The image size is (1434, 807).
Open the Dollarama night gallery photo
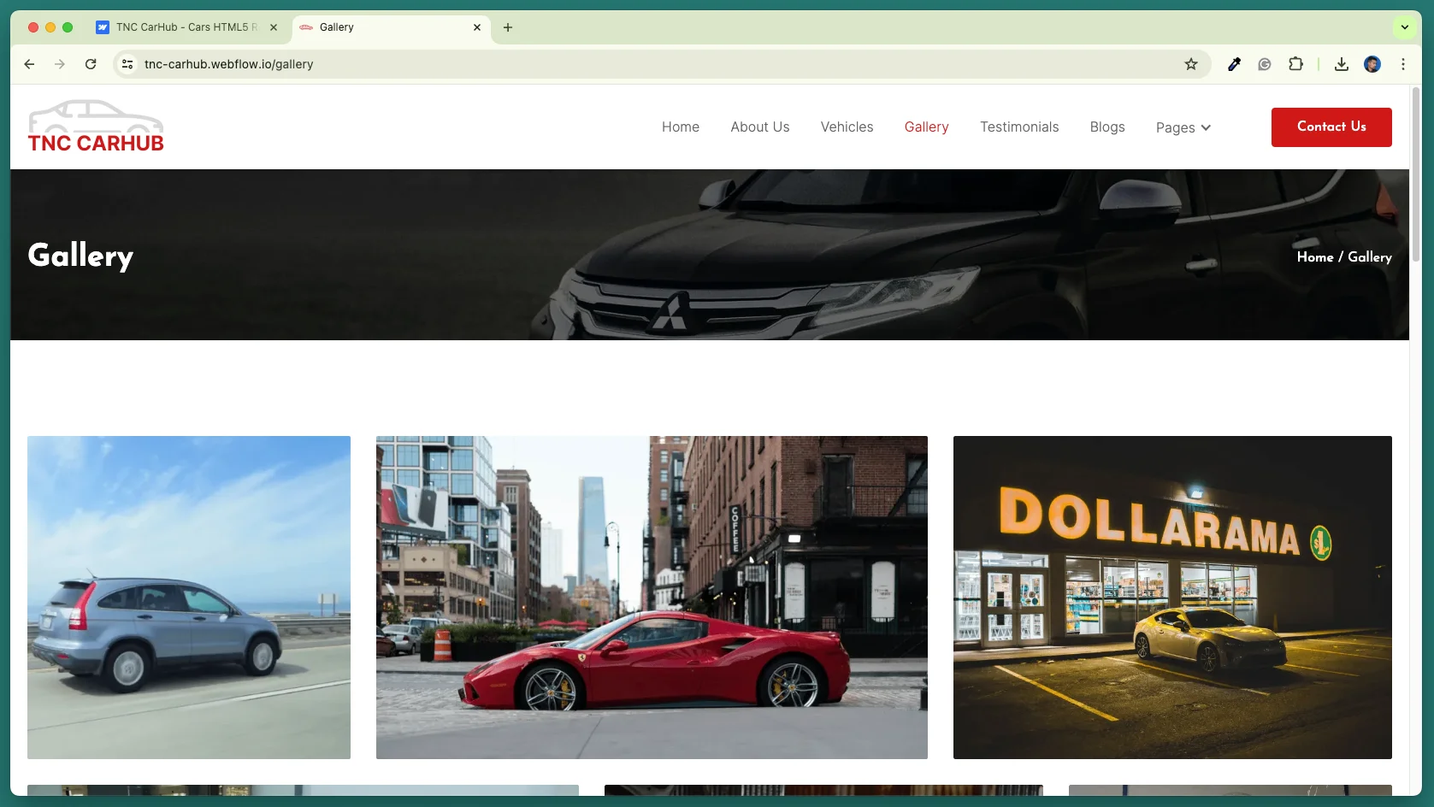(x=1172, y=598)
